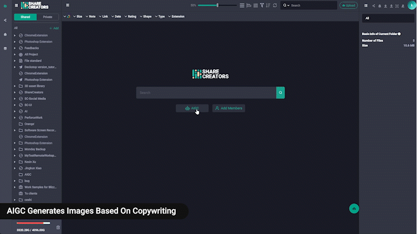Select the AIGC folder in tree

pyautogui.click(x=28, y=175)
